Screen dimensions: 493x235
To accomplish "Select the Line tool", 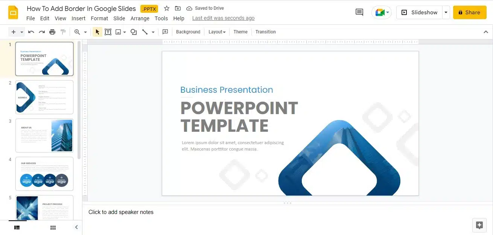I will point(145,32).
